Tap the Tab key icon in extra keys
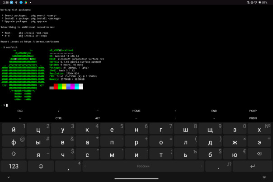This screenshot has height=182, width=273. click(20, 118)
